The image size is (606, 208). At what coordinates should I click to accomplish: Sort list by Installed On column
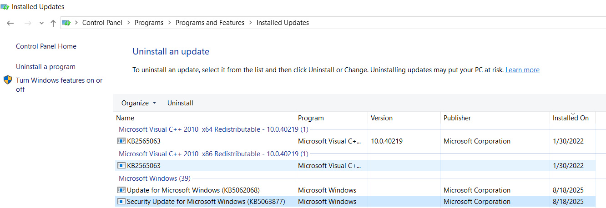[571, 118]
